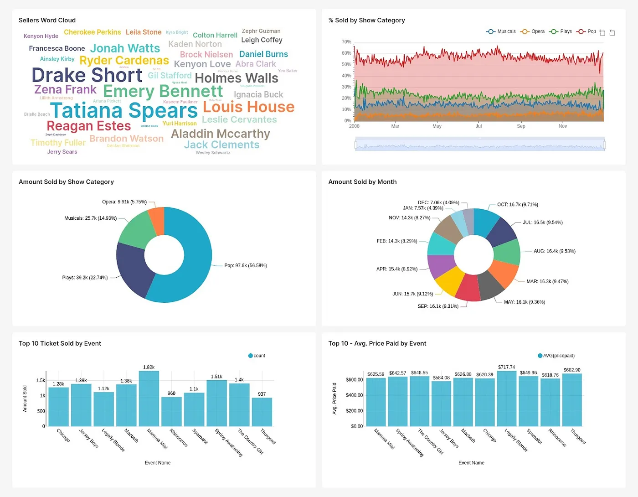Click "Ryder Cardenas" in the word cloud
638x497 pixels.
click(x=124, y=61)
